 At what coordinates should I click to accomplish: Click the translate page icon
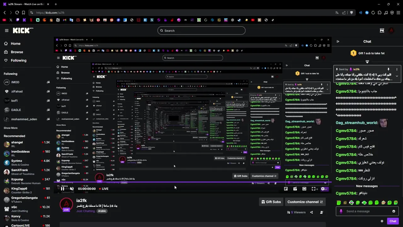(x=337, y=13)
